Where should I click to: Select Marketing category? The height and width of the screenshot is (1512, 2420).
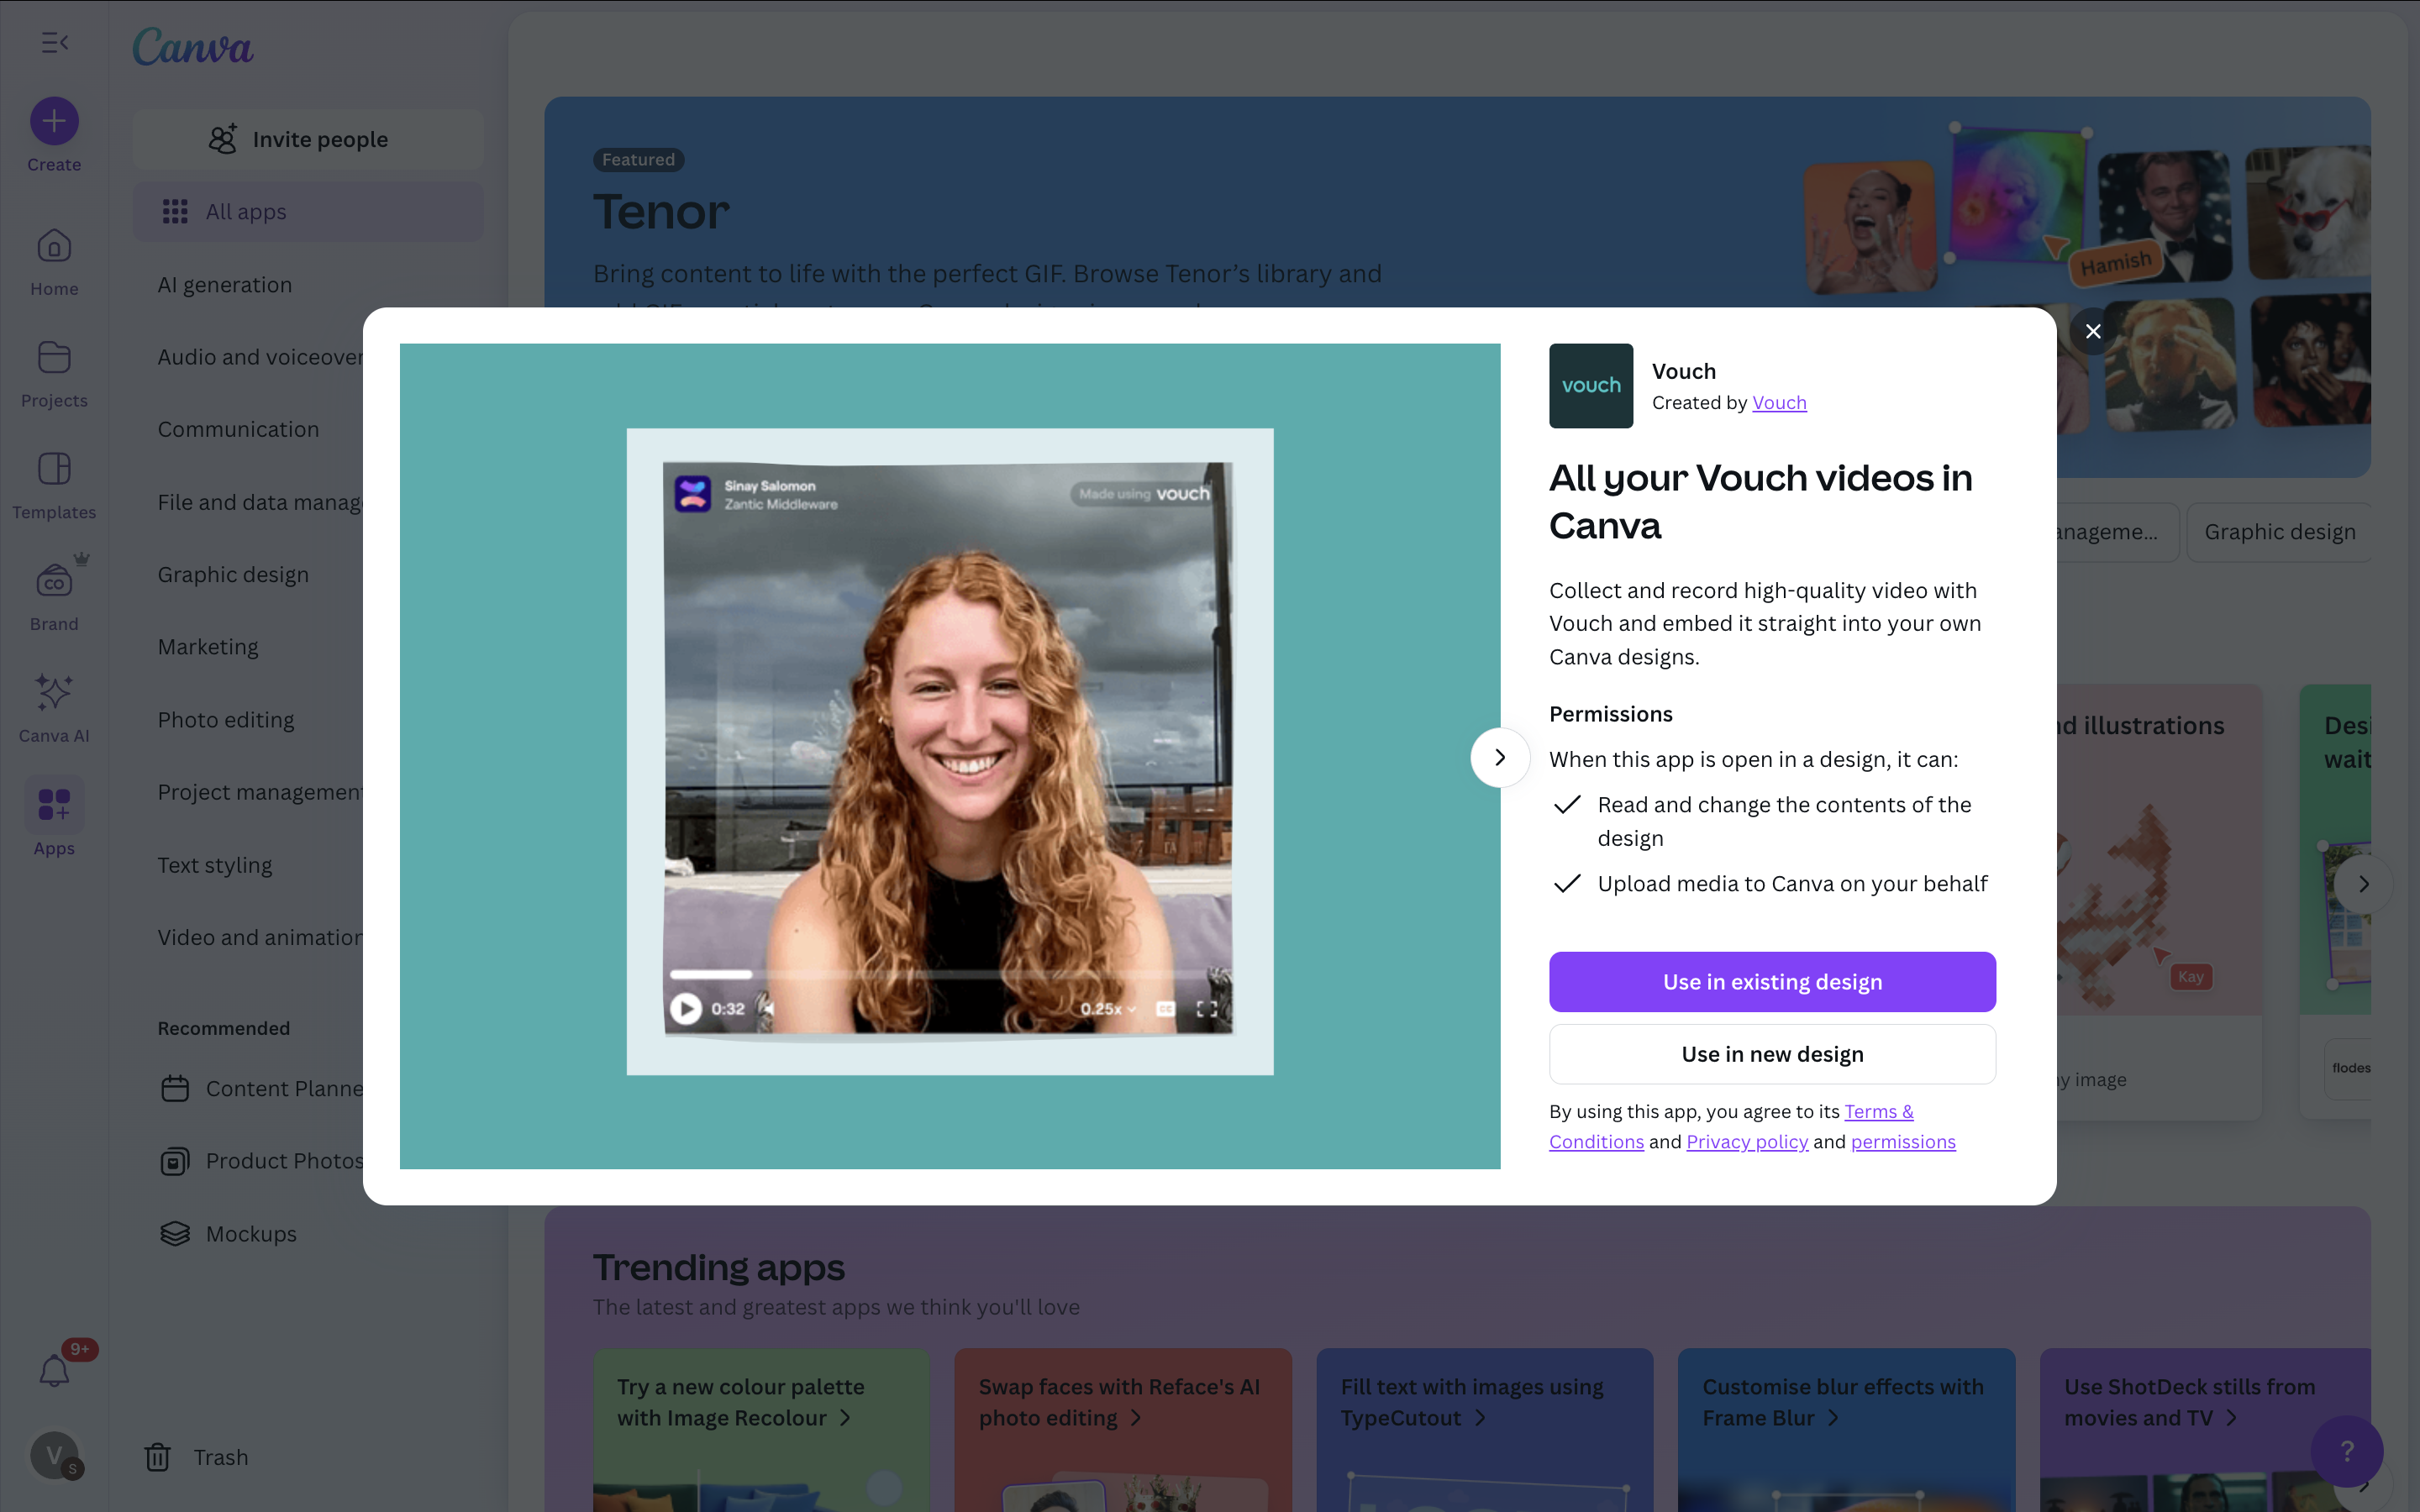(x=208, y=647)
